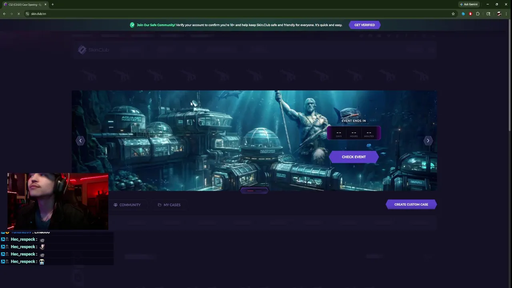Click the GET VERIFIED button

[x=364, y=25]
